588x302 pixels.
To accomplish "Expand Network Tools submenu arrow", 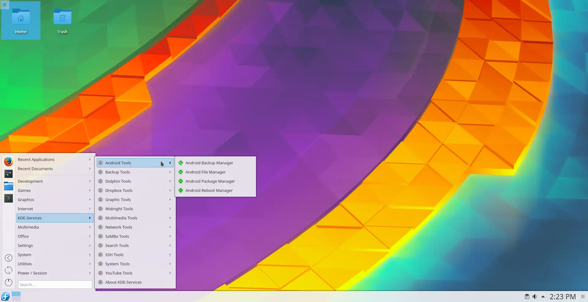I will (170, 227).
